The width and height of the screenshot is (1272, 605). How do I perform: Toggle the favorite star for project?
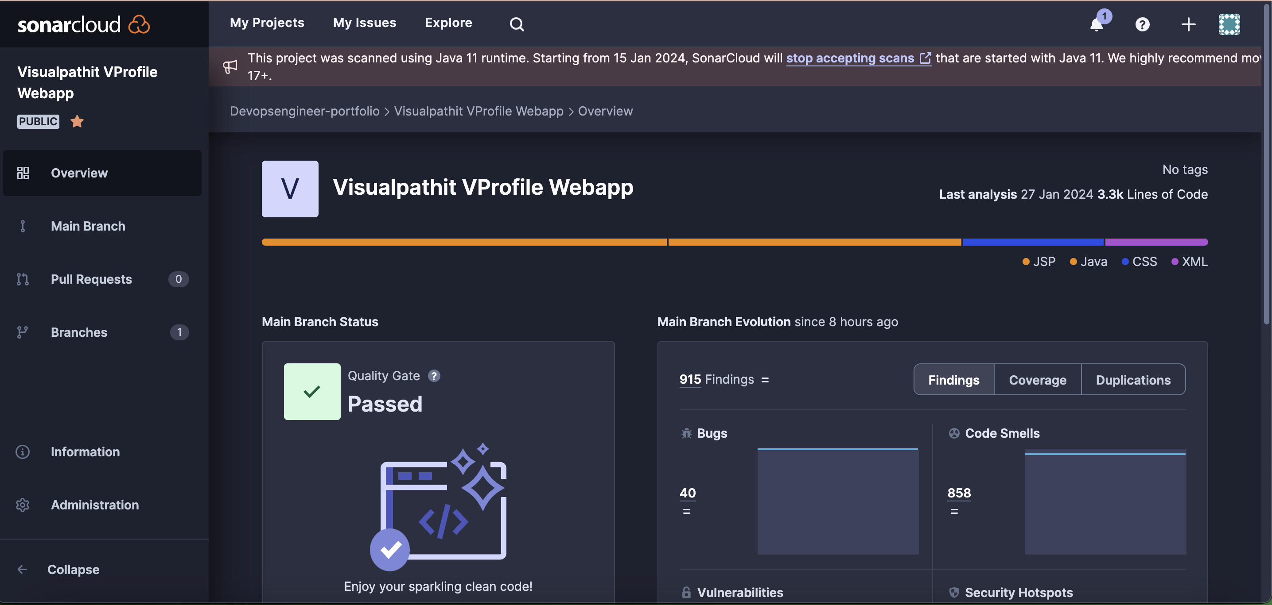pyautogui.click(x=77, y=121)
